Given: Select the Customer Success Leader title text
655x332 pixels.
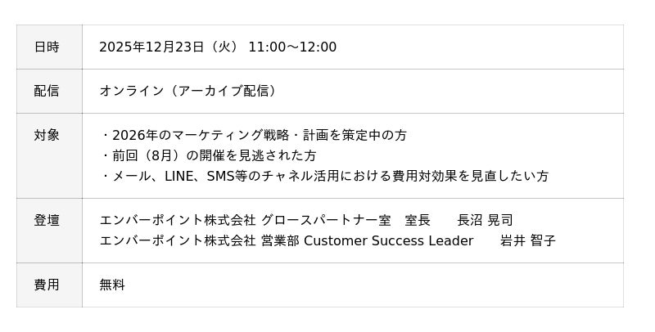Looking at the screenshot, I should point(388,240).
